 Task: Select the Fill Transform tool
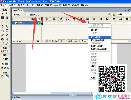(x=7, y=18)
